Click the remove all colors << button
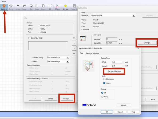The height and width of the screenshot is (119, 158). pos(74,54)
